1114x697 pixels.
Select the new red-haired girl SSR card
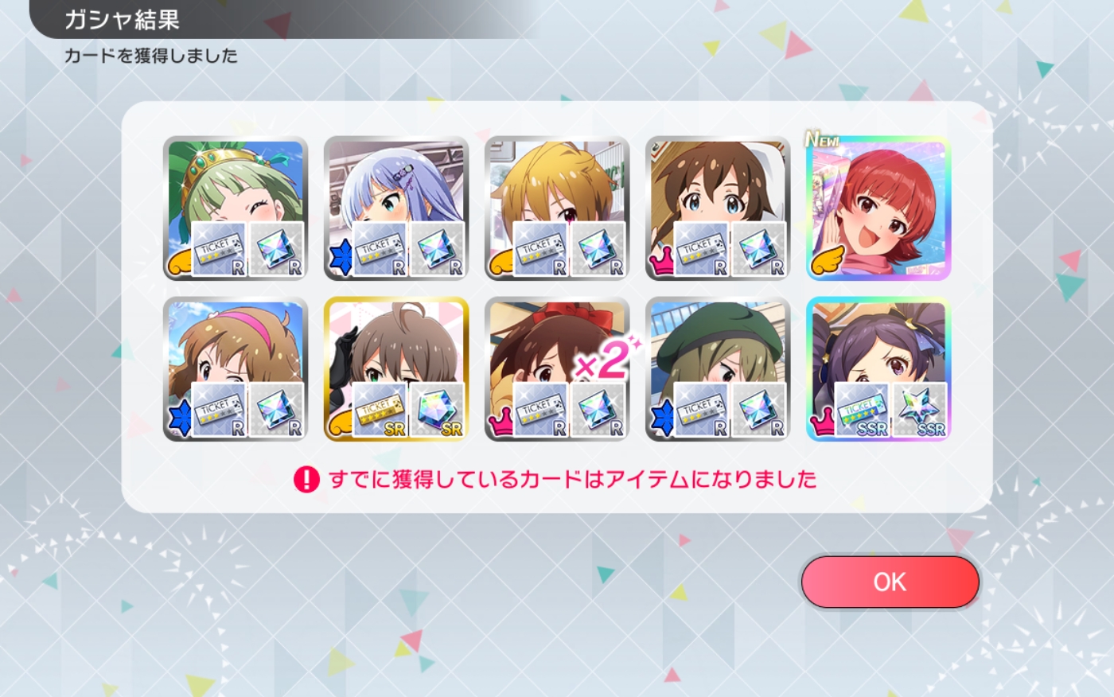pos(878,208)
